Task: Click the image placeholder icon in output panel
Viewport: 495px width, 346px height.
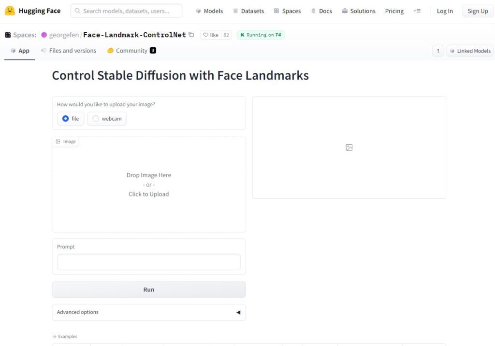Action: [349, 147]
